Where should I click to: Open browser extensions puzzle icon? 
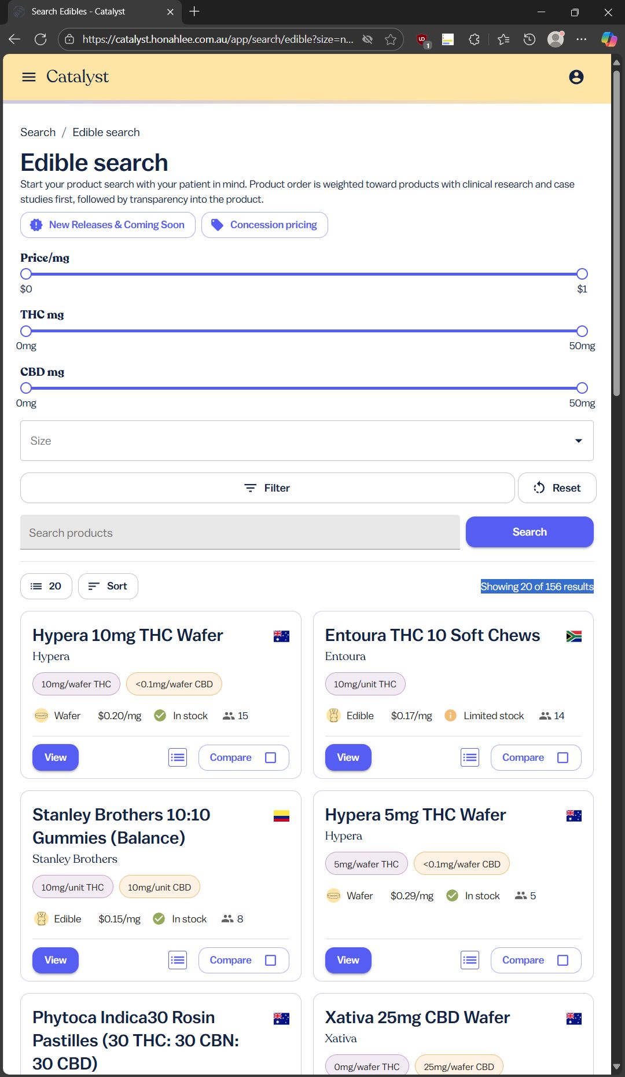point(474,39)
